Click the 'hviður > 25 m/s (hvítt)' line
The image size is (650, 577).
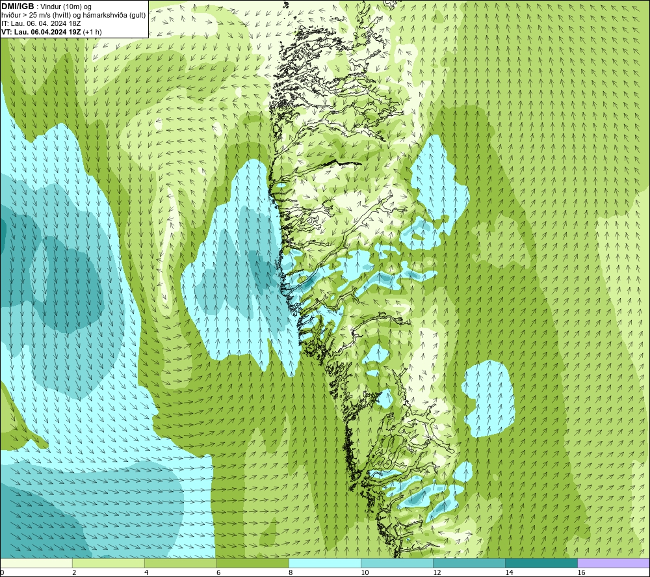pos(36,16)
